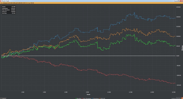Click the Non Showdown row in stats box

[x=9, y=10]
